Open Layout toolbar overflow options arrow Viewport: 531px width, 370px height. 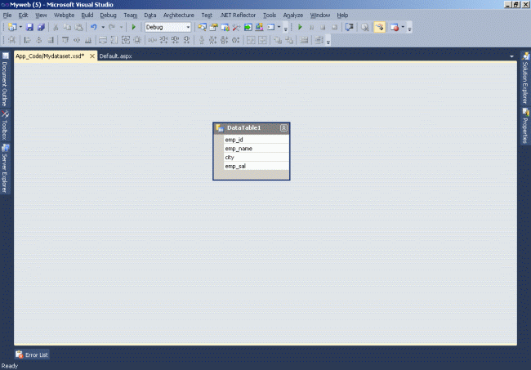[328, 42]
